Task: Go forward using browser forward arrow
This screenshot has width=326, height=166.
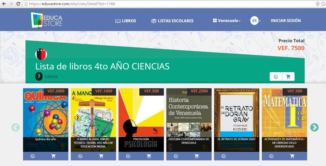Action: pos(11,4)
